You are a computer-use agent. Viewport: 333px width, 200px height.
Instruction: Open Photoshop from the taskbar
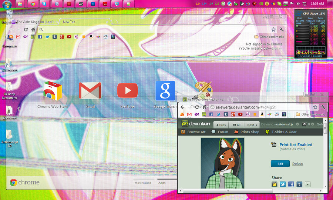coord(93,4)
